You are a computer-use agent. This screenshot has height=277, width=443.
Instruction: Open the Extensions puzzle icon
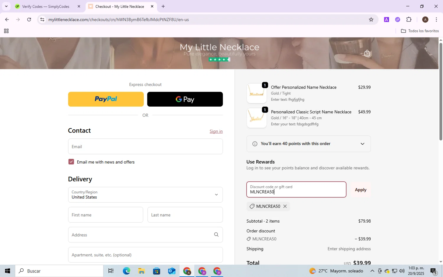tap(409, 19)
